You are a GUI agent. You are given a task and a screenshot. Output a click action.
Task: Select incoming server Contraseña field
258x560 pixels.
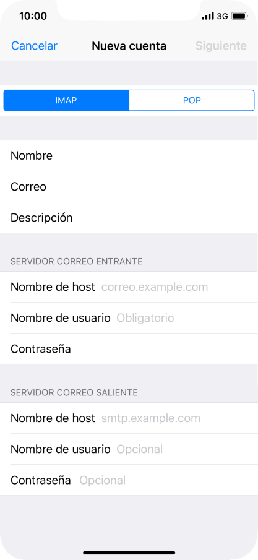(129, 349)
